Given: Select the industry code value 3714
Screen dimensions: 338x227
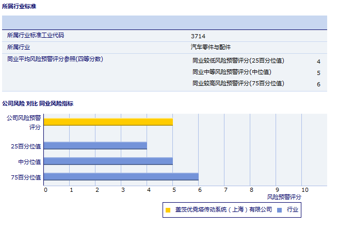Looking at the screenshot, I should [198, 36].
